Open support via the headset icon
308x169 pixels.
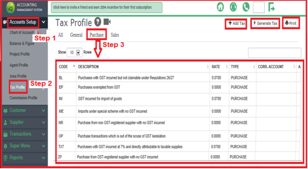[233, 7]
